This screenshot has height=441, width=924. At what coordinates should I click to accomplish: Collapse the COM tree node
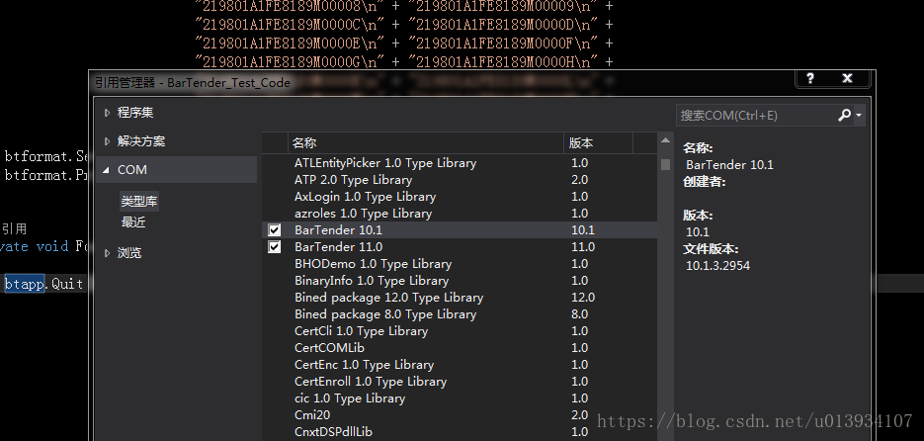pos(107,170)
